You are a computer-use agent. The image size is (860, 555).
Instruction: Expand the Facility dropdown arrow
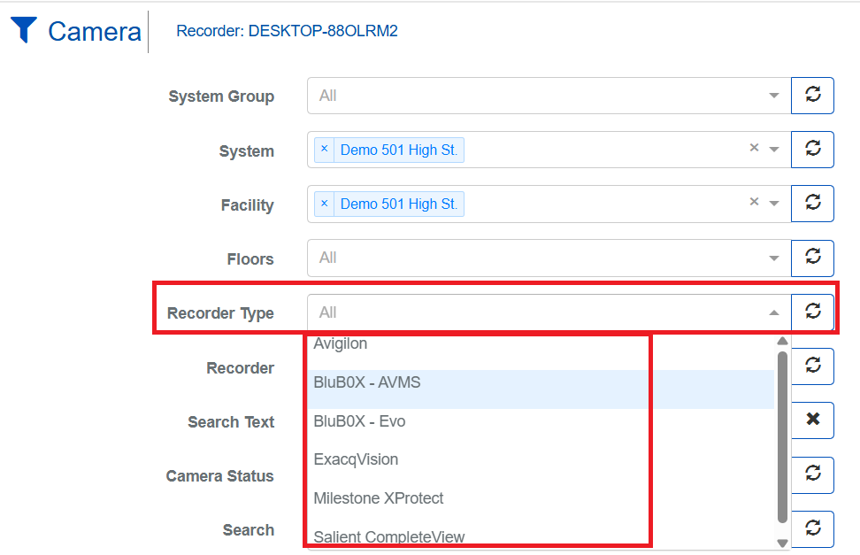coord(774,204)
